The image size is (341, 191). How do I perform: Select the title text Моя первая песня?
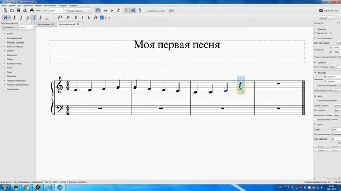coord(177,45)
